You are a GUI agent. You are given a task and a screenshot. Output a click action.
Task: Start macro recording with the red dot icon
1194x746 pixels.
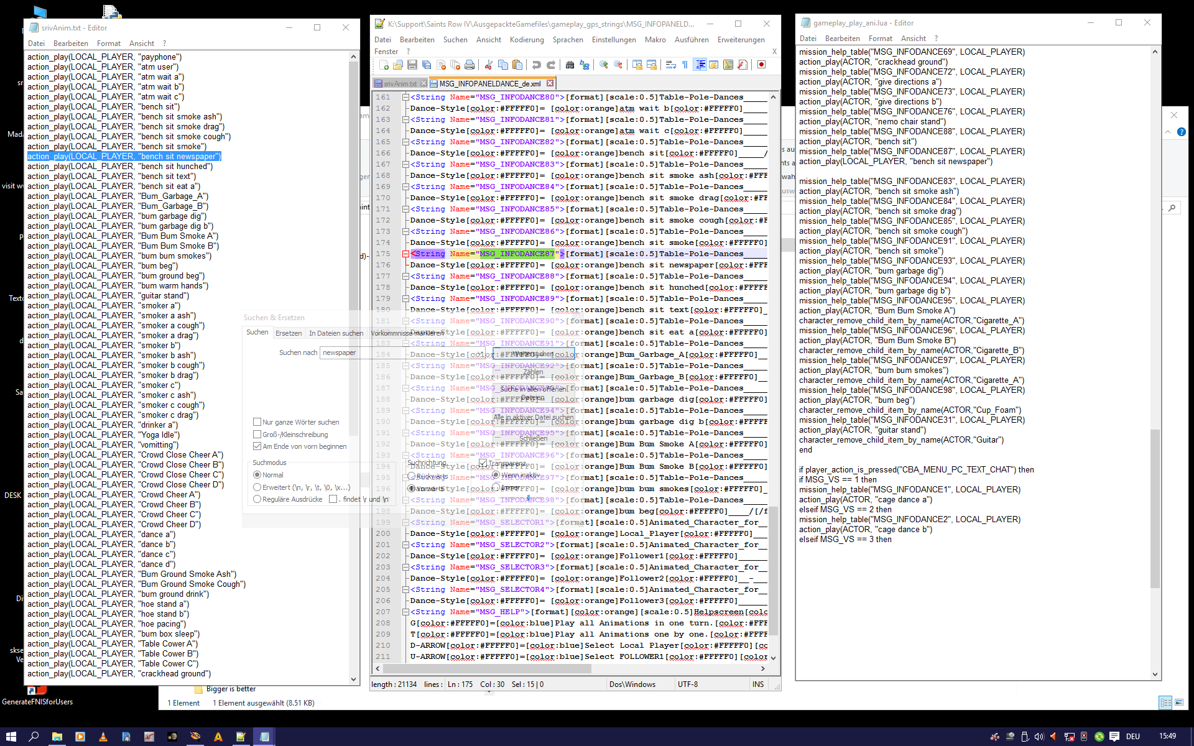click(761, 65)
